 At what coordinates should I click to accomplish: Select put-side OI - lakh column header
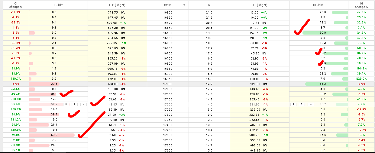click(x=318, y=5)
